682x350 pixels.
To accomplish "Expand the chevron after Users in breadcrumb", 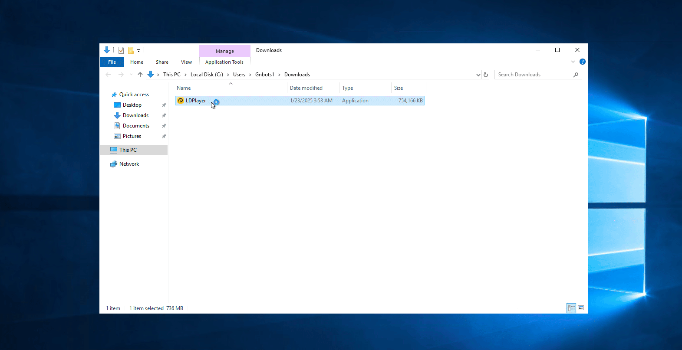I will click(250, 75).
